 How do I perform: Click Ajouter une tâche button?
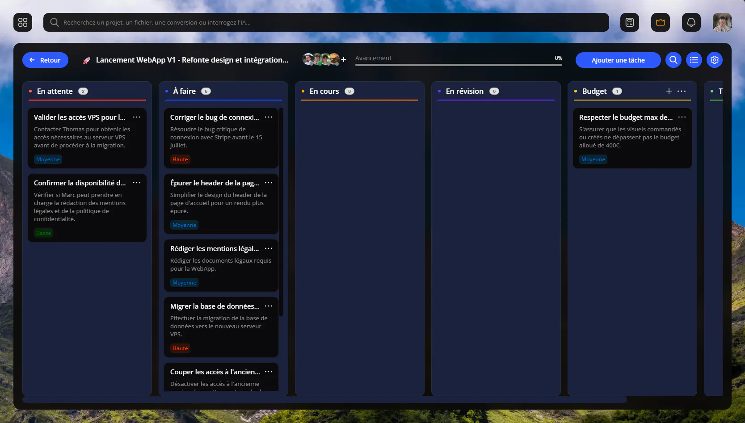[x=618, y=60]
